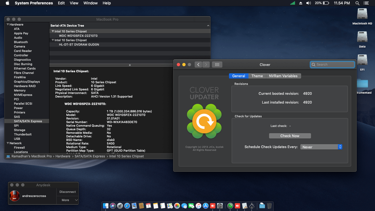Open View menu in menu bar

click(74, 3)
